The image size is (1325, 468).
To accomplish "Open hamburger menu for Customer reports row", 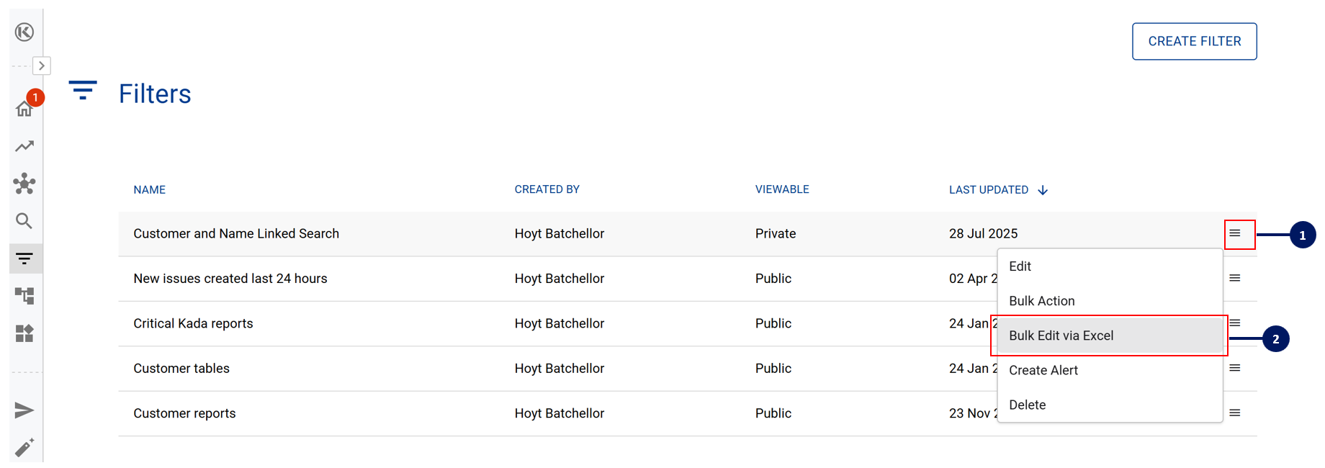I will (x=1234, y=413).
